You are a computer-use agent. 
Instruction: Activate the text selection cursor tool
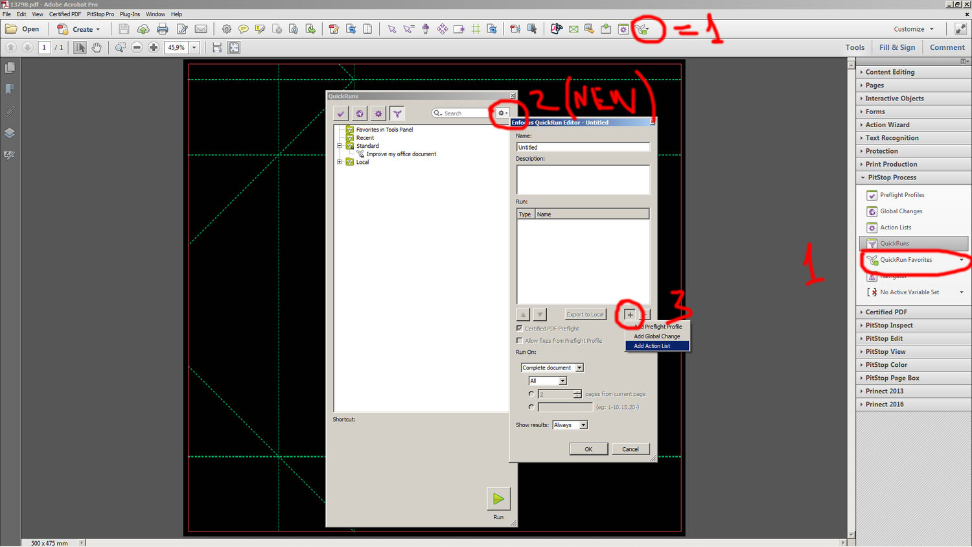(80, 47)
